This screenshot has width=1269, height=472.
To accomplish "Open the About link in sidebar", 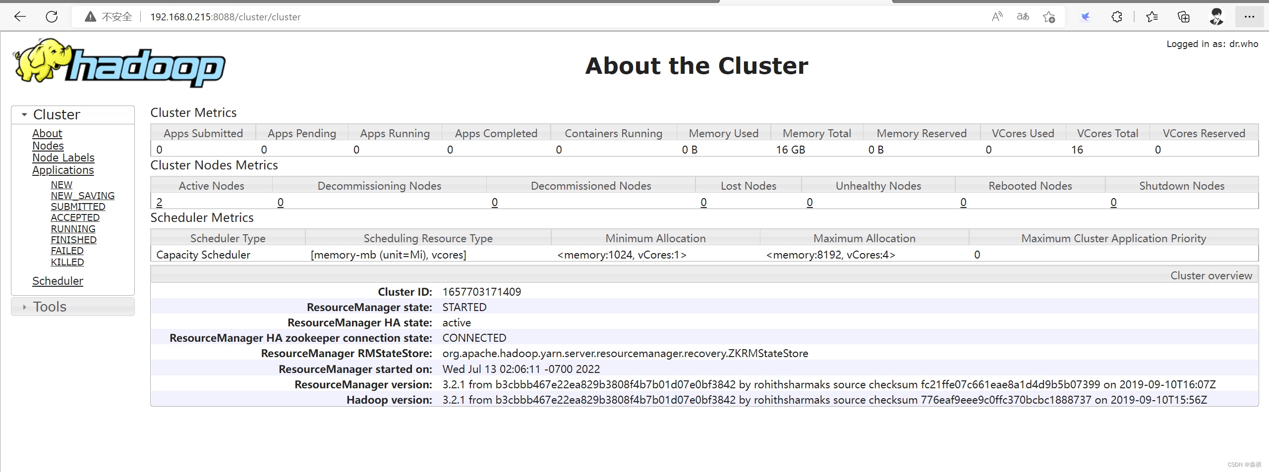I will [47, 133].
